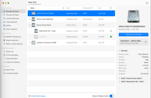The image size is (151, 98).
Task: Open Storage devices in sidebar
Action: click(13, 11)
